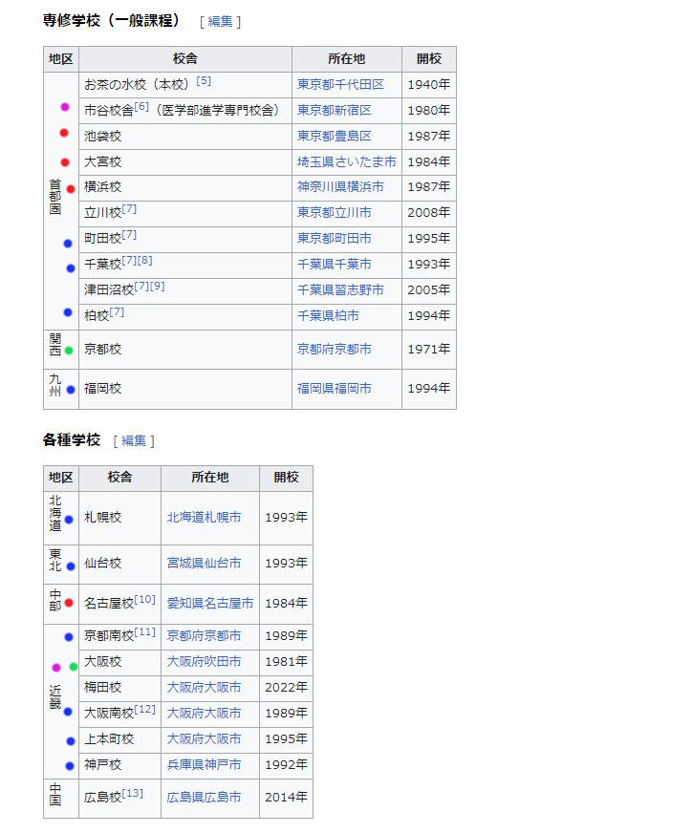Click the red dot next to 池袋校

tap(64, 133)
